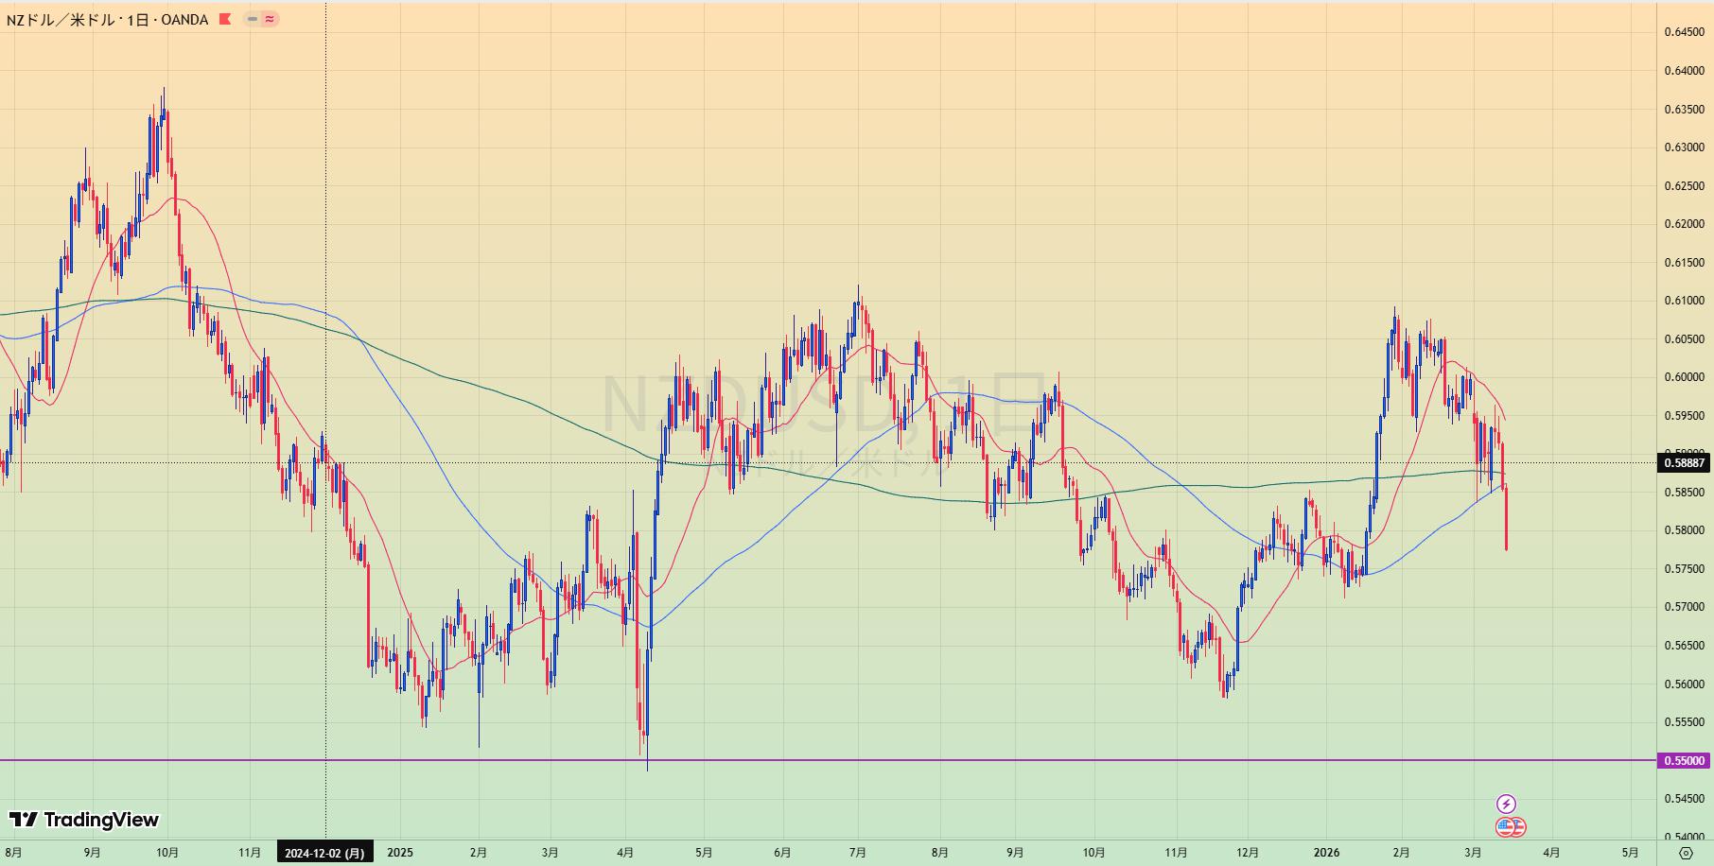Open chart settings hexagon gear icon

[x=1685, y=853]
